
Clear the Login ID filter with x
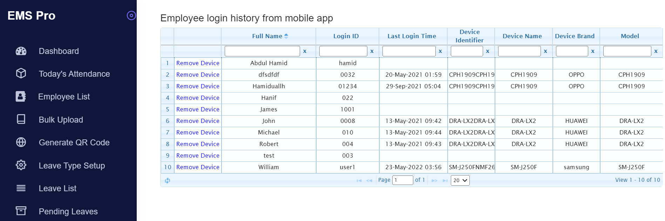tap(372, 51)
